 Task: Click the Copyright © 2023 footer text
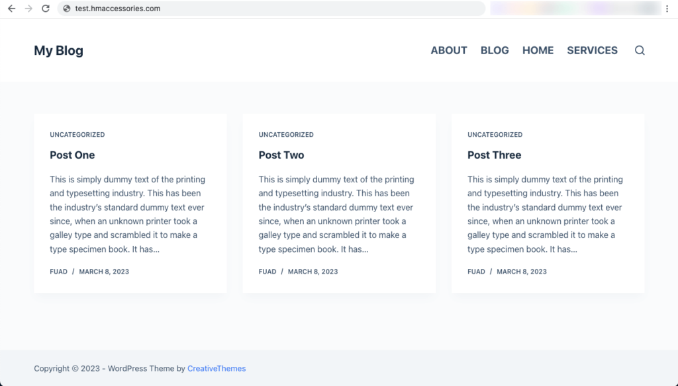point(67,368)
